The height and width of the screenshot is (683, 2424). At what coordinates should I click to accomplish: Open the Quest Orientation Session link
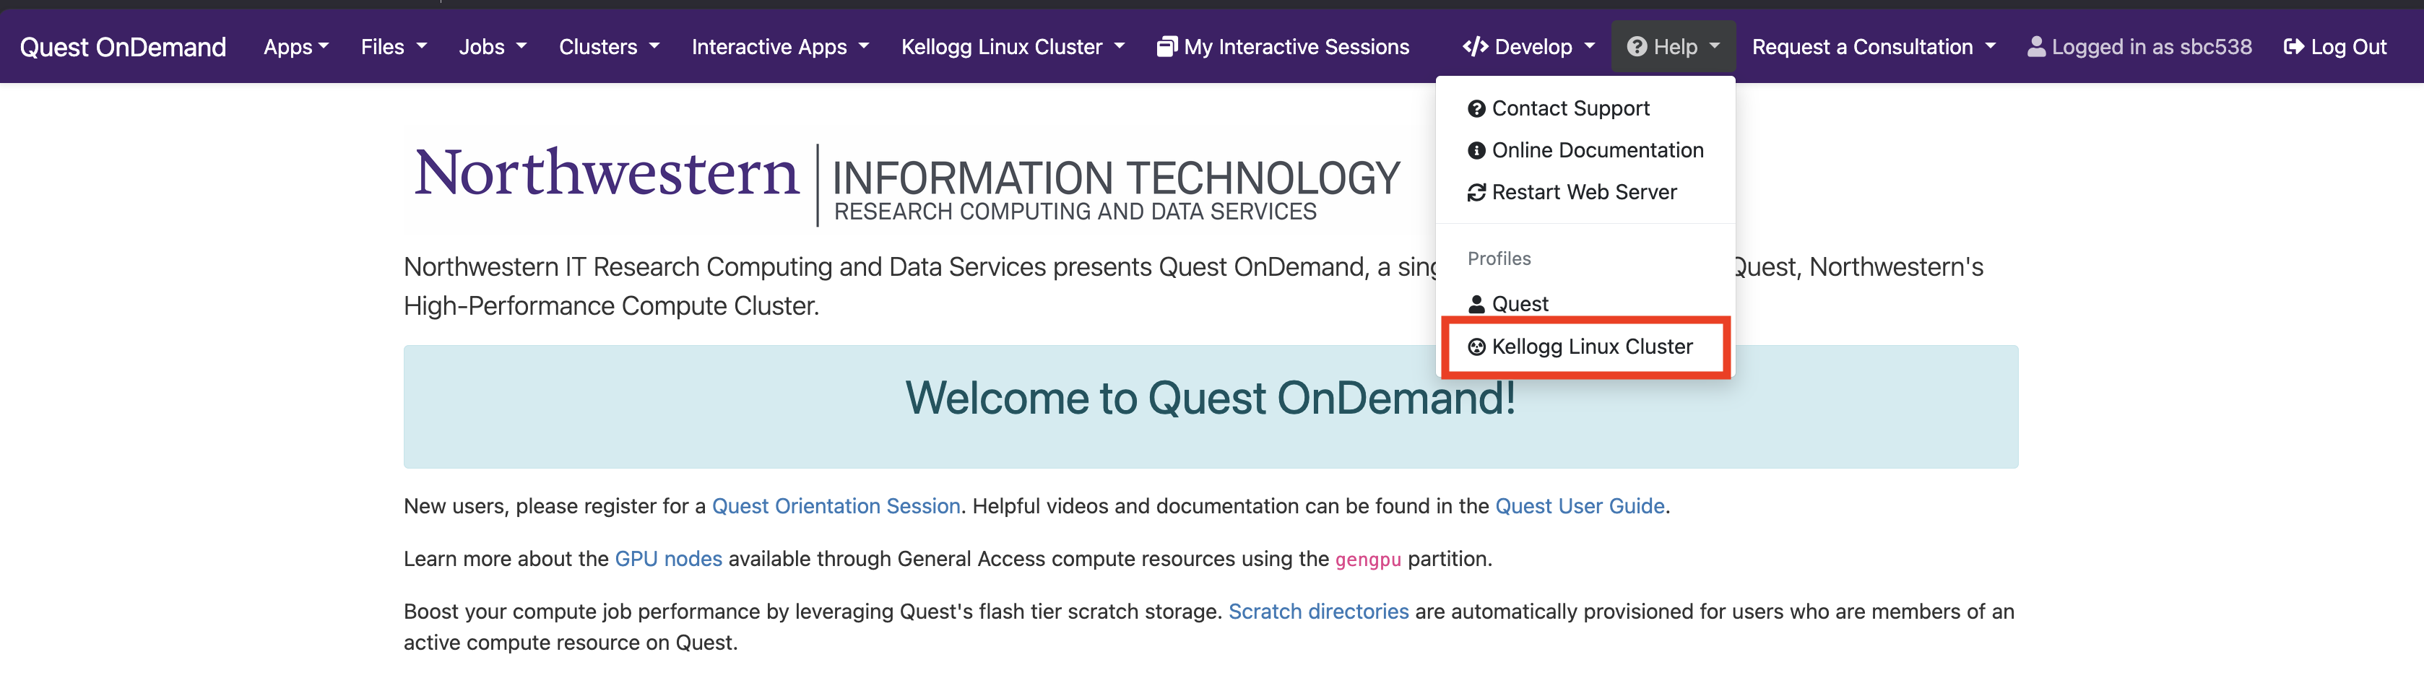coord(836,506)
